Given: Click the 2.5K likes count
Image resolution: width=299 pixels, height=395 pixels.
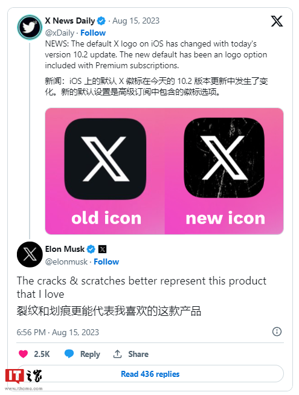Looking at the screenshot, I should (x=42, y=354).
